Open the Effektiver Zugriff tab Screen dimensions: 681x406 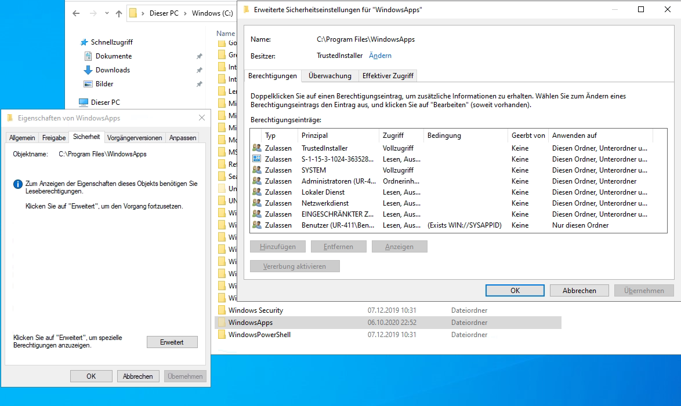click(x=387, y=76)
